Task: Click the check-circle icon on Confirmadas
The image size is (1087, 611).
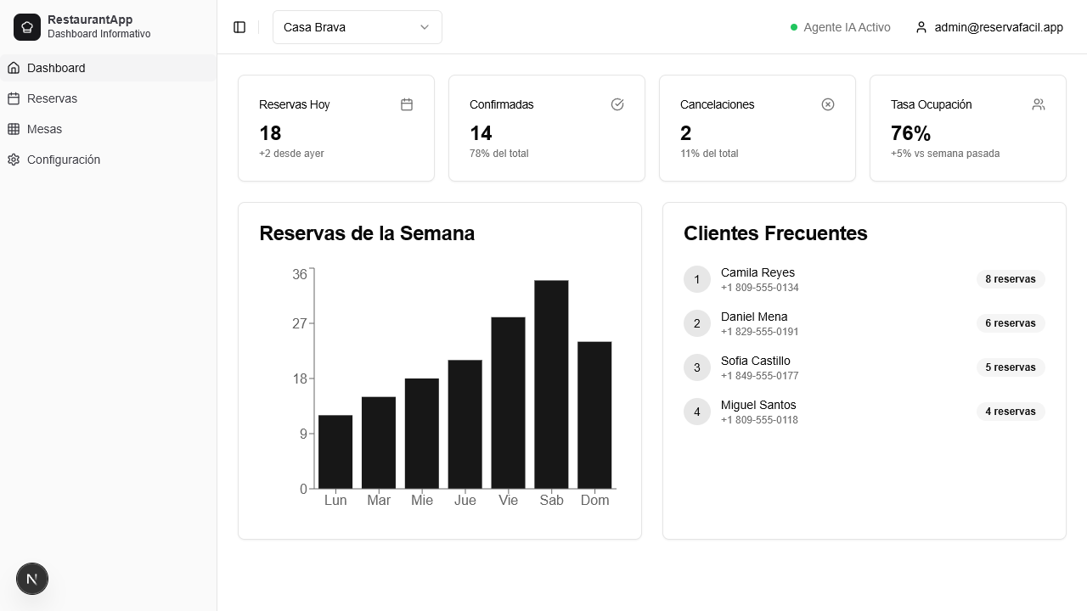Action: click(617, 104)
